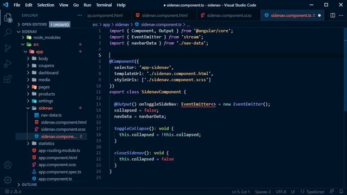Click the feedback icon in status bar

pyautogui.click(x=332, y=191)
